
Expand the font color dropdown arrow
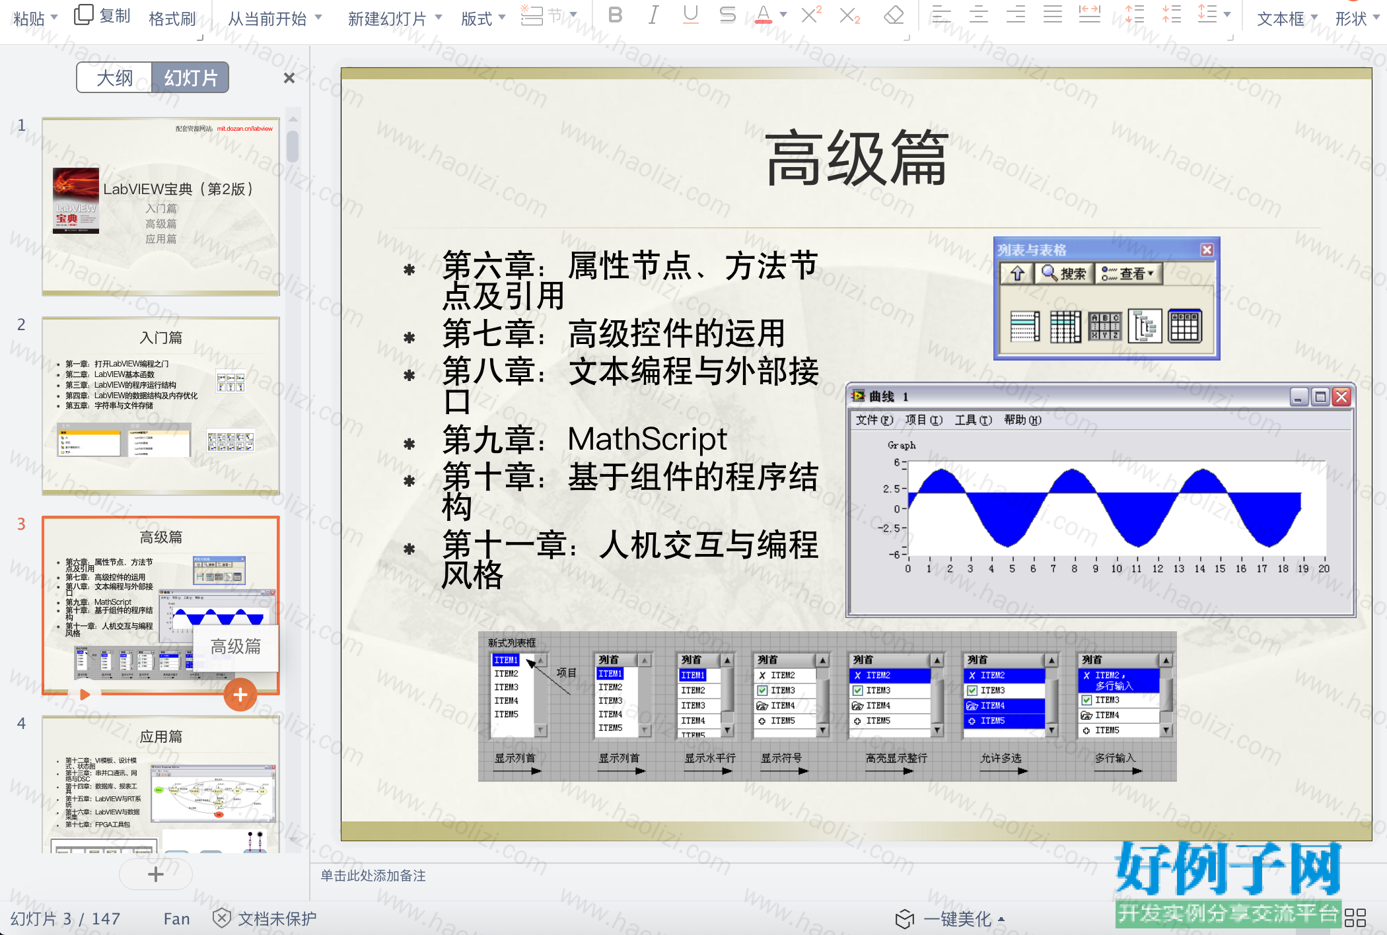click(783, 15)
